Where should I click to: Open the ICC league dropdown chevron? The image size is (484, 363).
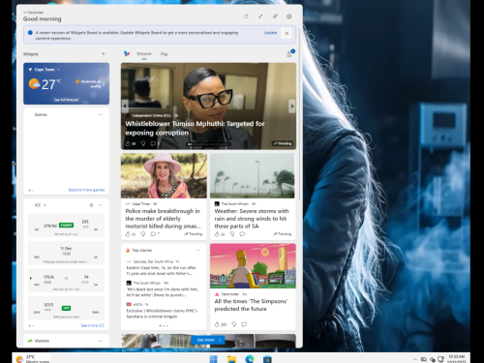click(45, 205)
